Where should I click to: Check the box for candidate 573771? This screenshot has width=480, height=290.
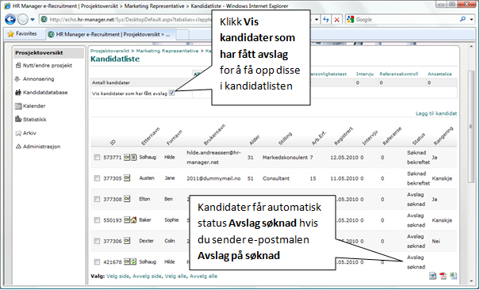pos(97,157)
